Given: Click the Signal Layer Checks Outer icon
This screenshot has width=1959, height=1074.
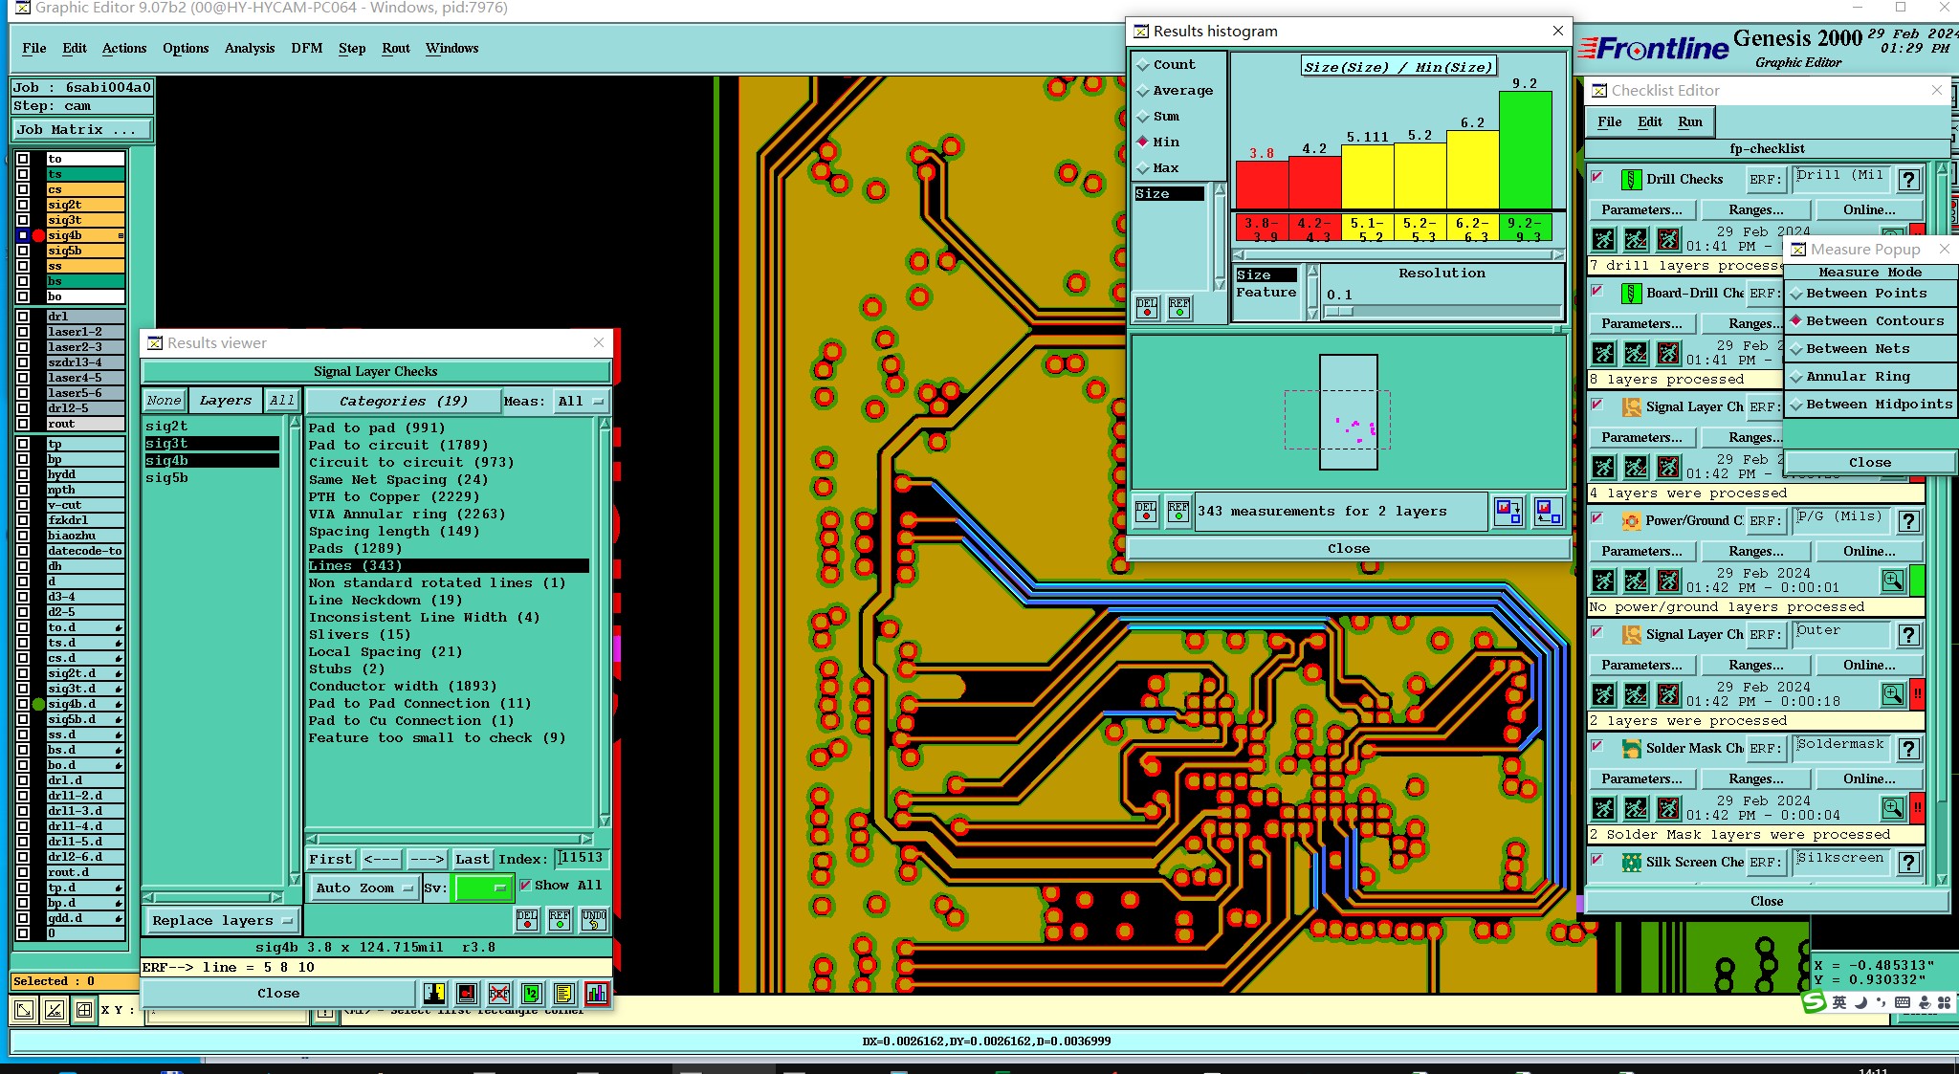Looking at the screenshot, I should point(1631,635).
